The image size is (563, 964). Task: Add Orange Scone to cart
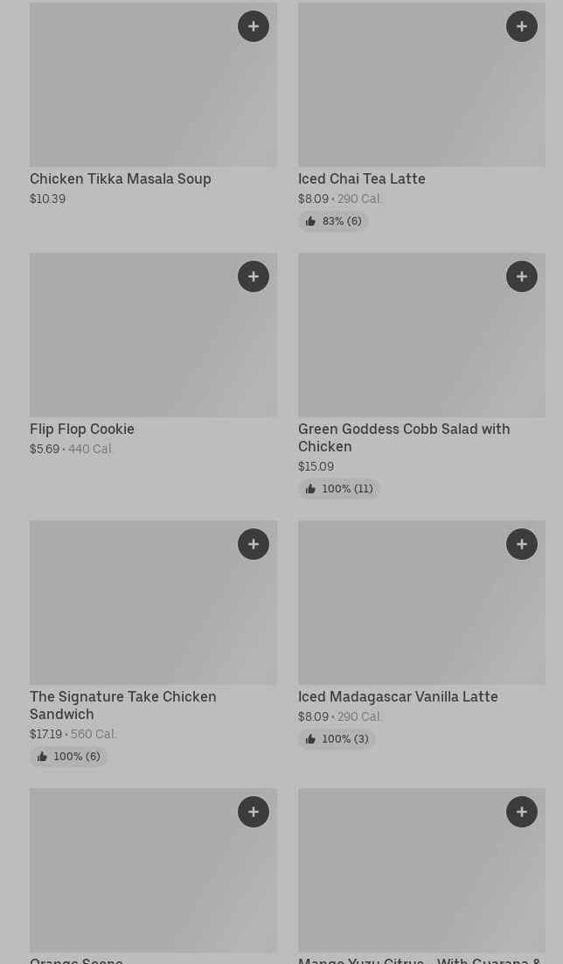254,812
